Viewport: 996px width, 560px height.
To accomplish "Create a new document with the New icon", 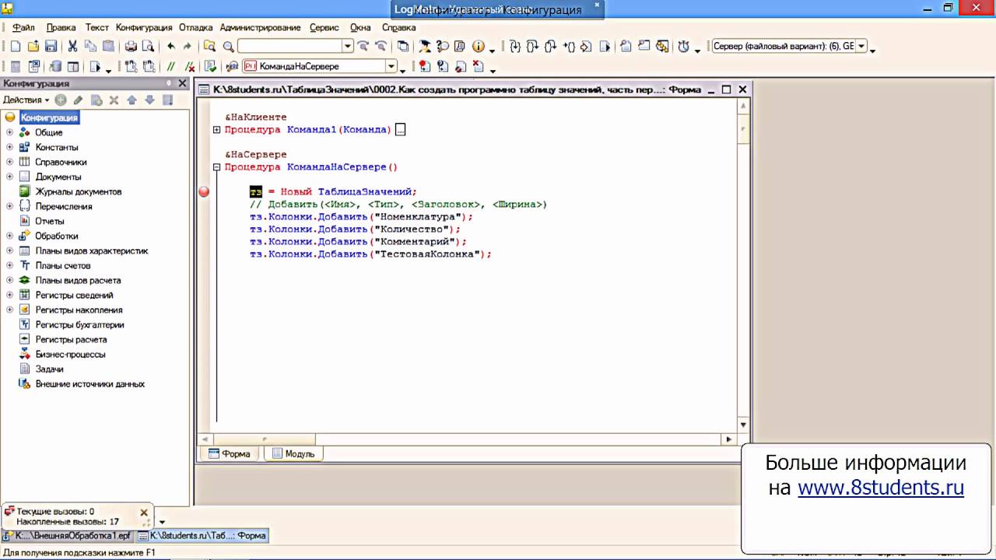I will (x=15, y=47).
